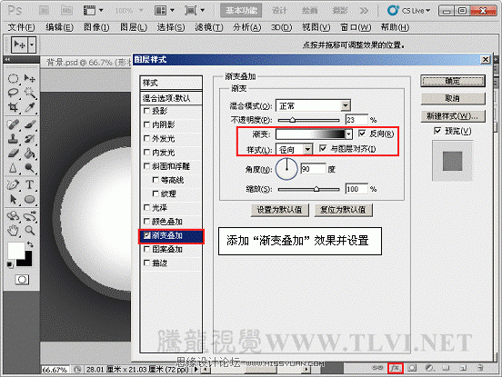Click the 设置为默认值 button
This screenshot has width=502, height=377.
pyautogui.click(x=279, y=210)
